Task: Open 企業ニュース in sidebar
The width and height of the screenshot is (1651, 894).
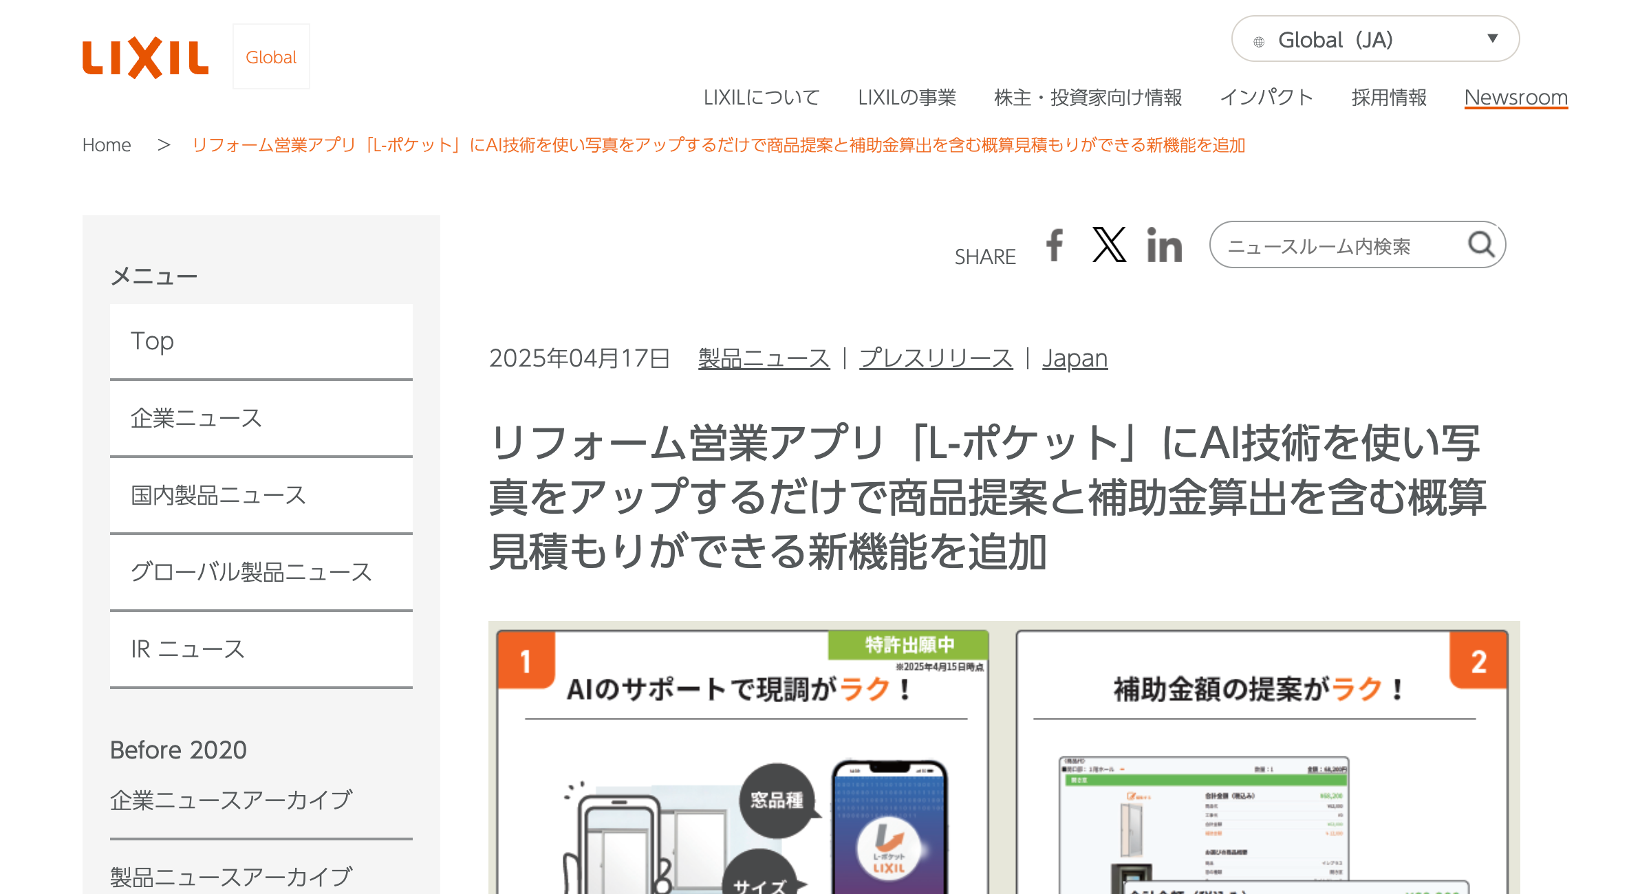Action: 261,418
